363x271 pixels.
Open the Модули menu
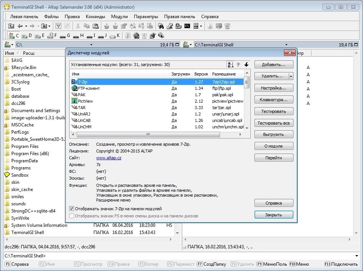point(119,17)
